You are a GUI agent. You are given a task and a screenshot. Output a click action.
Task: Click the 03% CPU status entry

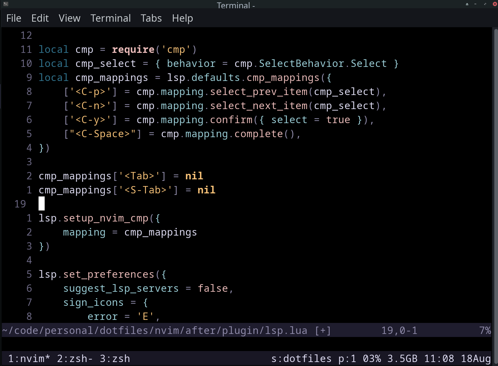coord(372,358)
